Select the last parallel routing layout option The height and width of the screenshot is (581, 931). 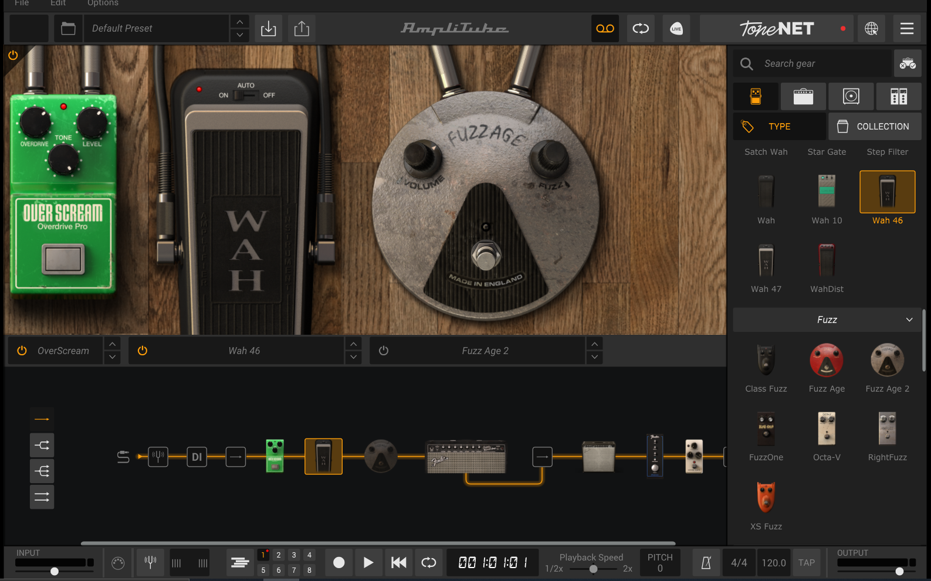(42, 497)
